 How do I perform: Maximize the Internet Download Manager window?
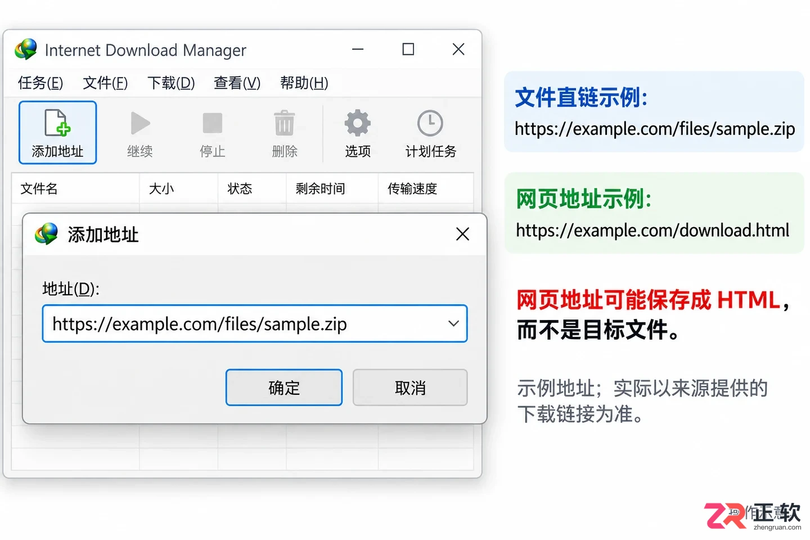click(408, 49)
